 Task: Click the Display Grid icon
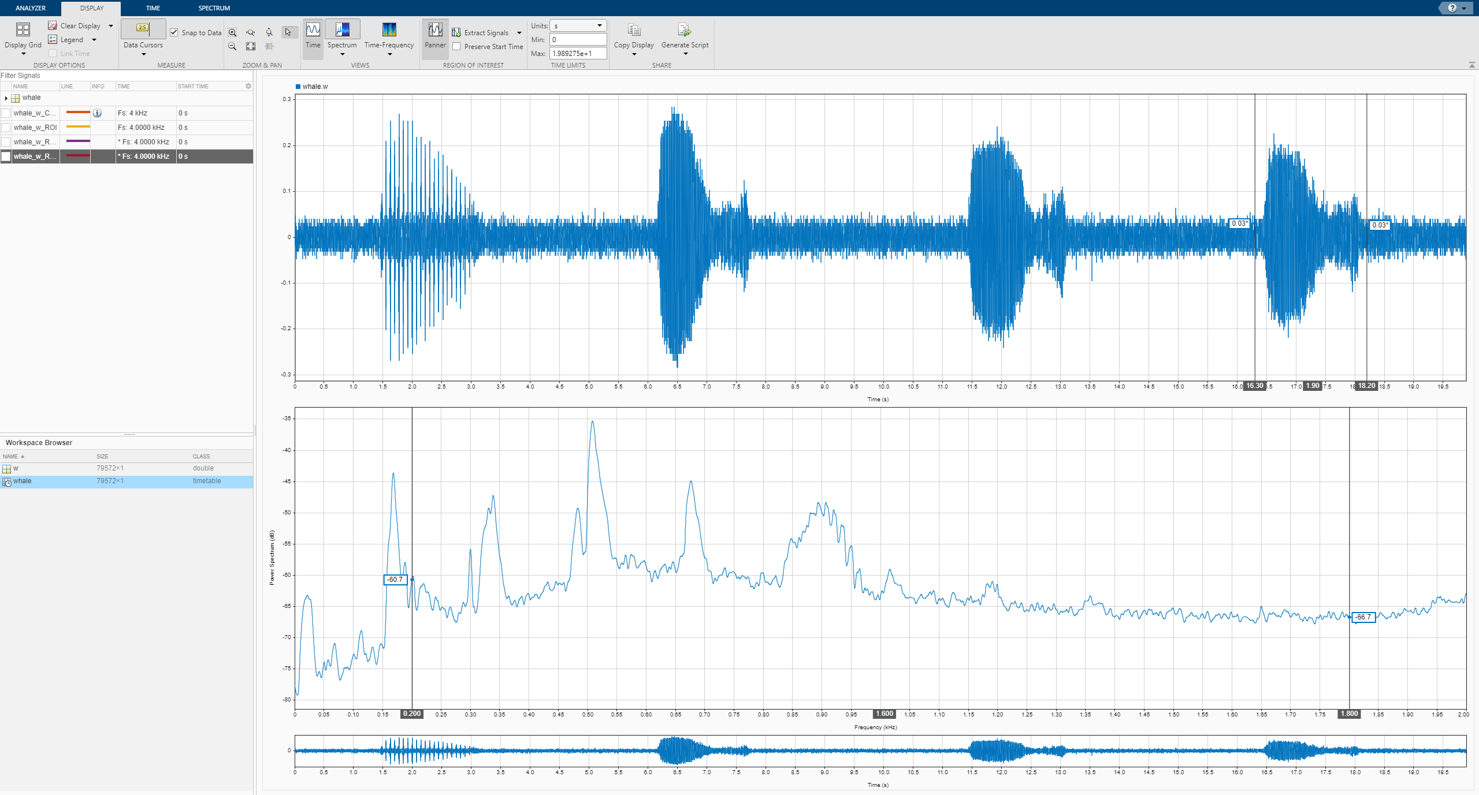[x=23, y=30]
